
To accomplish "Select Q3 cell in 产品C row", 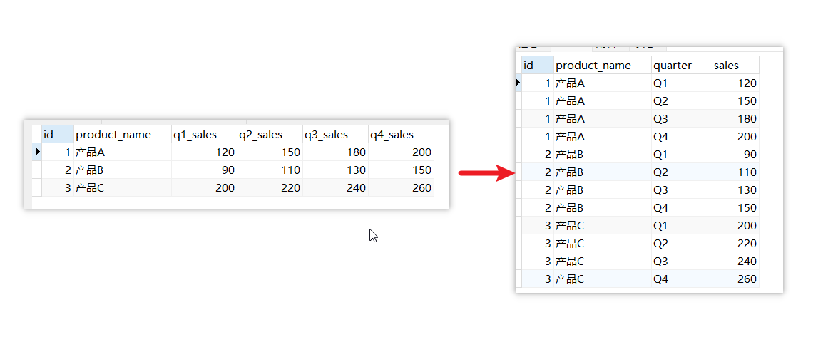I will [681, 262].
